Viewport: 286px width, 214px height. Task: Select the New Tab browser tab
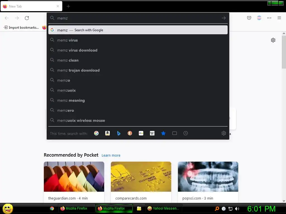coord(31,6)
